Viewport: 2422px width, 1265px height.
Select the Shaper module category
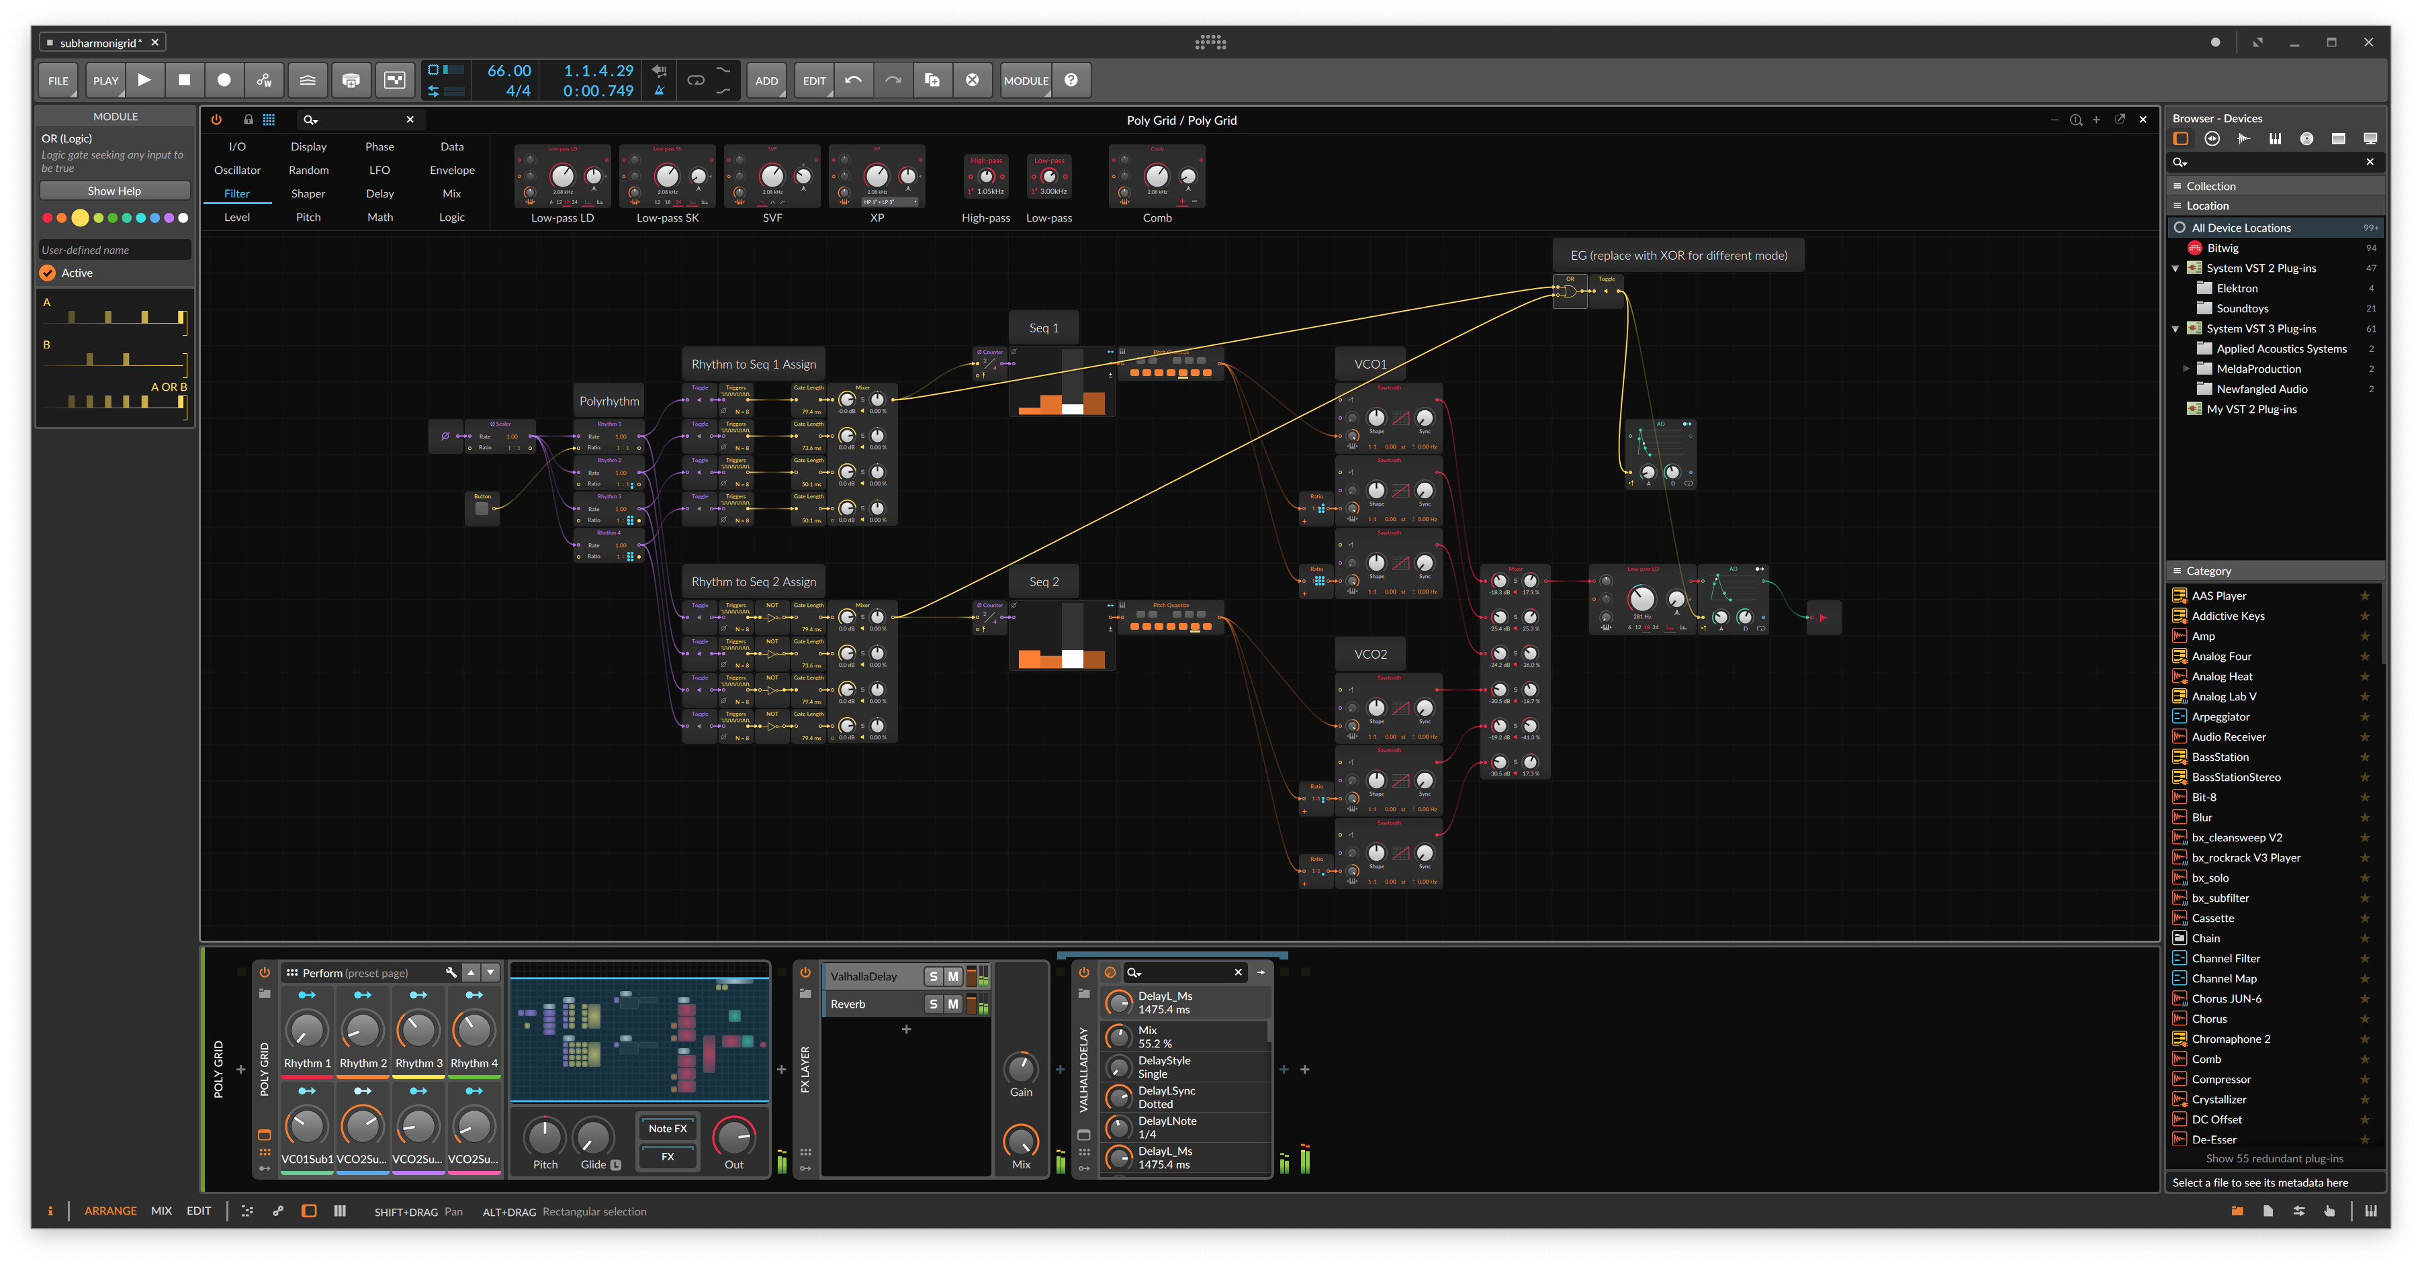click(x=308, y=193)
